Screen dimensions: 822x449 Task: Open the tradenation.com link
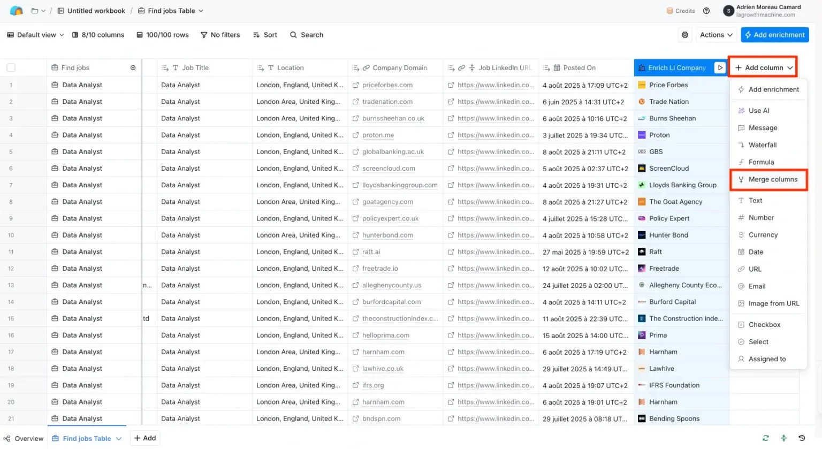point(387,102)
